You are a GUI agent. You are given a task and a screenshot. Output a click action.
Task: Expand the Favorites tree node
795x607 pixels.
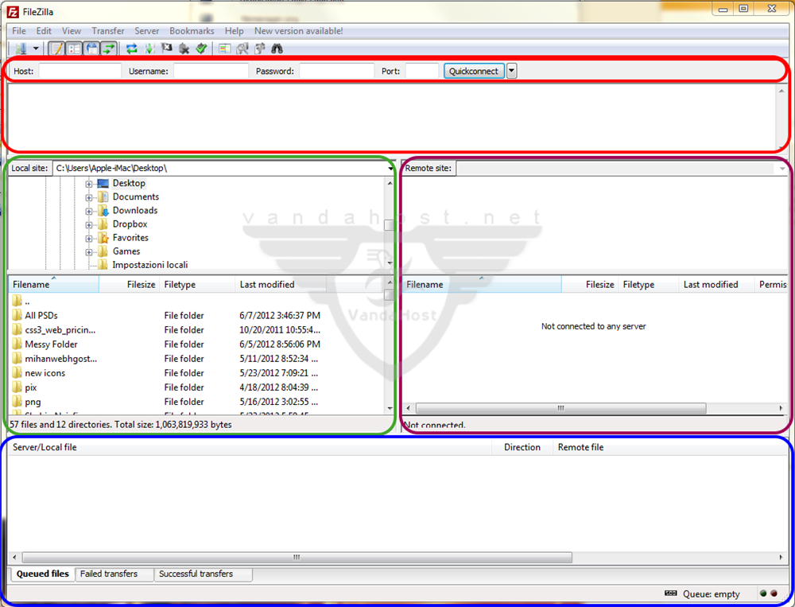click(x=89, y=239)
